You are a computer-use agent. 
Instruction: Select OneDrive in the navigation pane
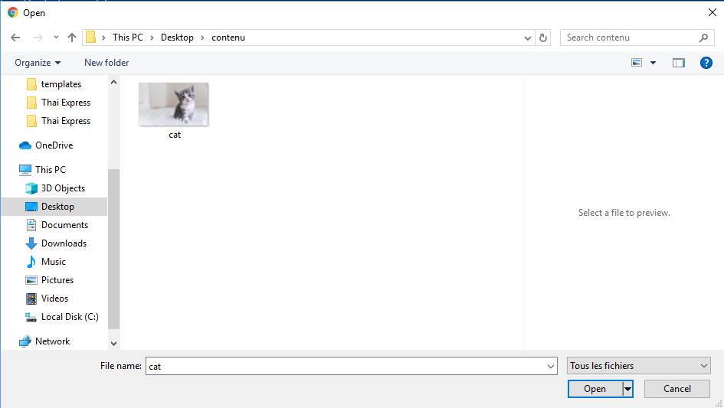(54, 145)
